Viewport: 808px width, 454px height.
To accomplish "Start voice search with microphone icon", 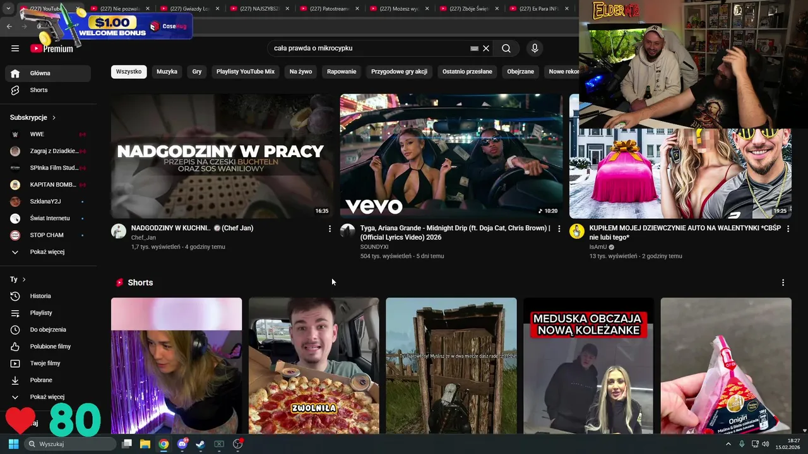I will pyautogui.click(x=535, y=48).
